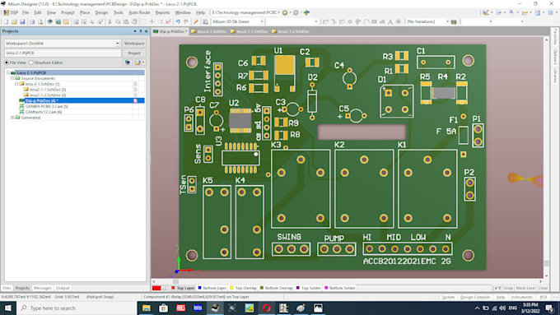Click the Cut scissors icon
This screenshot has width=560, height=315.
(x=110, y=22)
